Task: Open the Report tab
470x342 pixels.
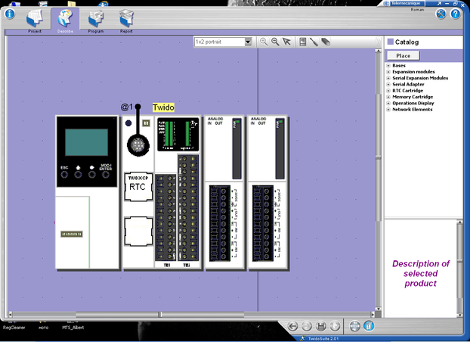Action: pos(126,21)
